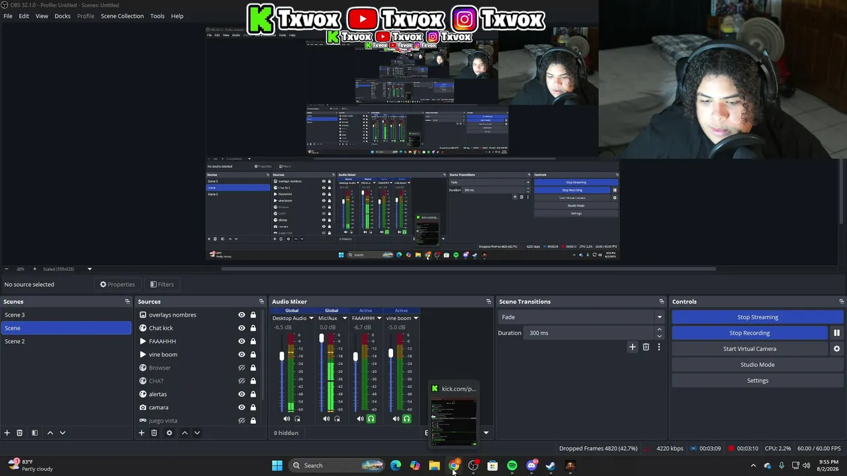Open the File menu
Screen dimensions: 847x476
click(8, 16)
